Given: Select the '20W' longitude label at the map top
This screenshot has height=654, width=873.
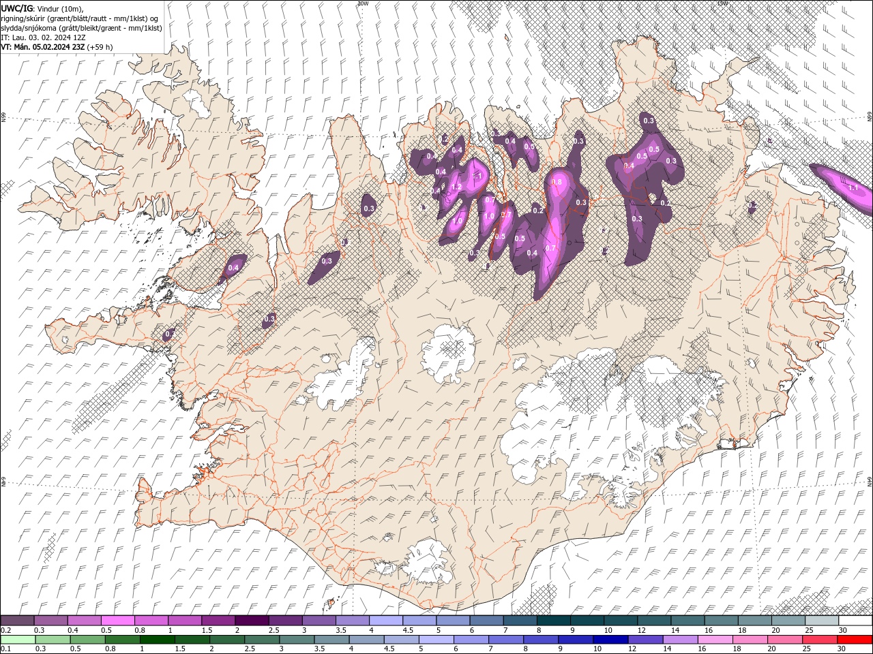Looking at the screenshot, I should click(363, 3).
